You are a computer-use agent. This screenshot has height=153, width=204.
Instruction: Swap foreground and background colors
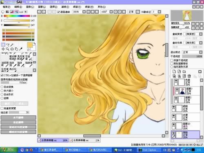[35, 44]
